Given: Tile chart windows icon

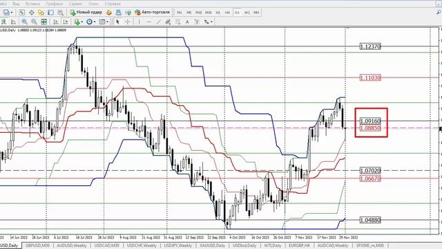Looking at the screenshot, I should tap(44, 21).
